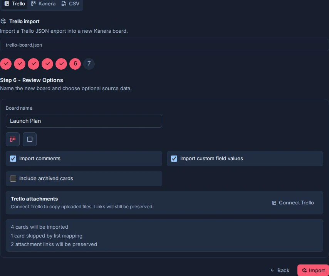Screen dimensions: 329x276
Task: Uncheck Import comments checkbox
Action: (13, 159)
